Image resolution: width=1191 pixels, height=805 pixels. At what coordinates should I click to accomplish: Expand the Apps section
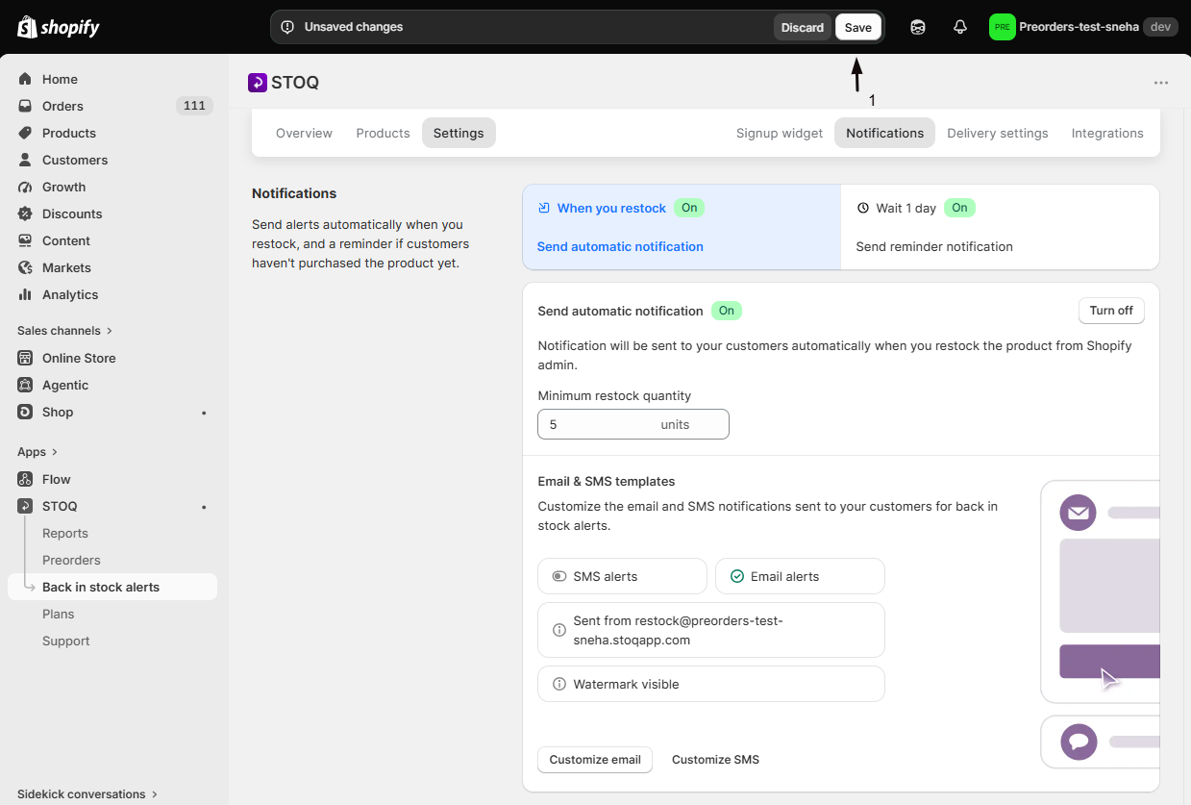(x=37, y=452)
